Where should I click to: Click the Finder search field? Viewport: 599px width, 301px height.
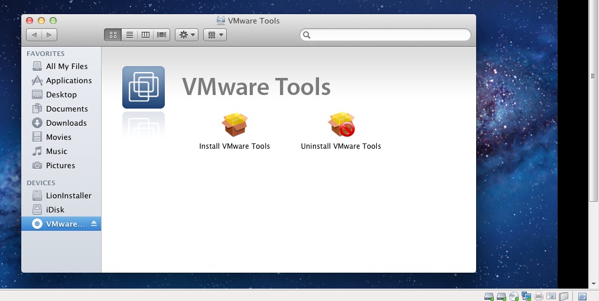[x=386, y=35]
